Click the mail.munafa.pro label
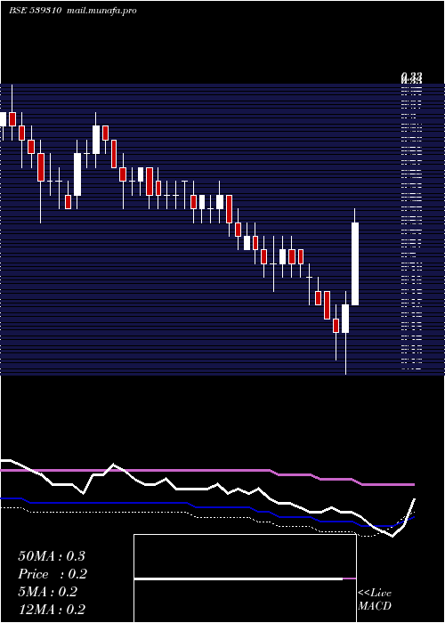This screenshot has height=623, width=445. pyautogui.click(x=100, y=11)
